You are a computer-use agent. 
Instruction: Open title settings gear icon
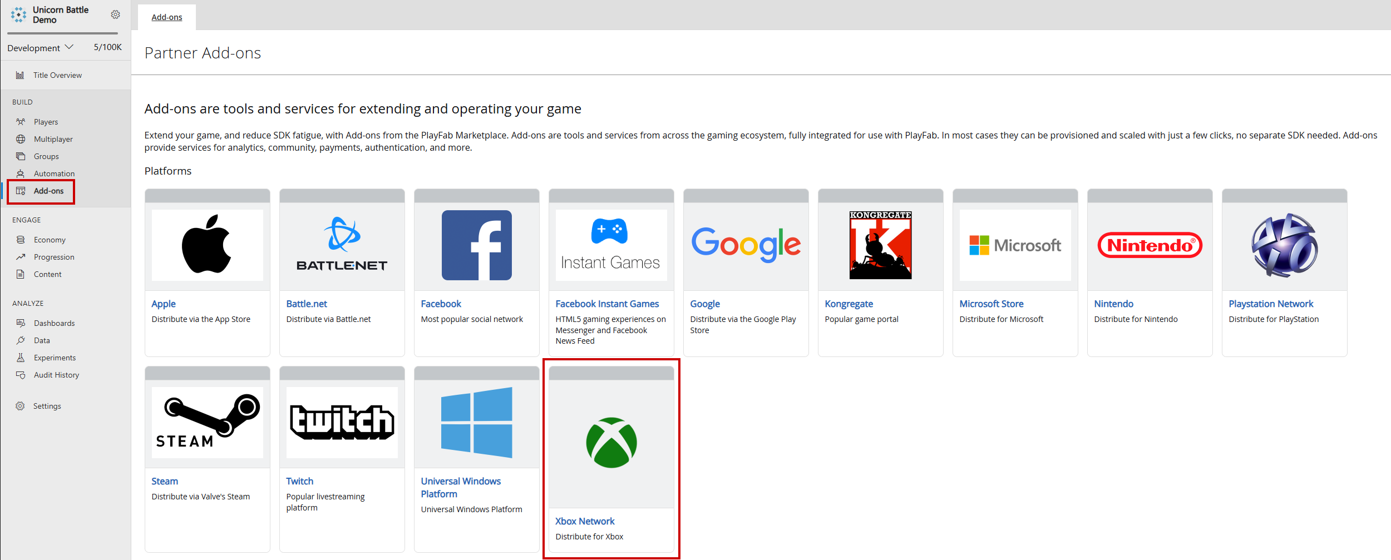click(115, 14)
